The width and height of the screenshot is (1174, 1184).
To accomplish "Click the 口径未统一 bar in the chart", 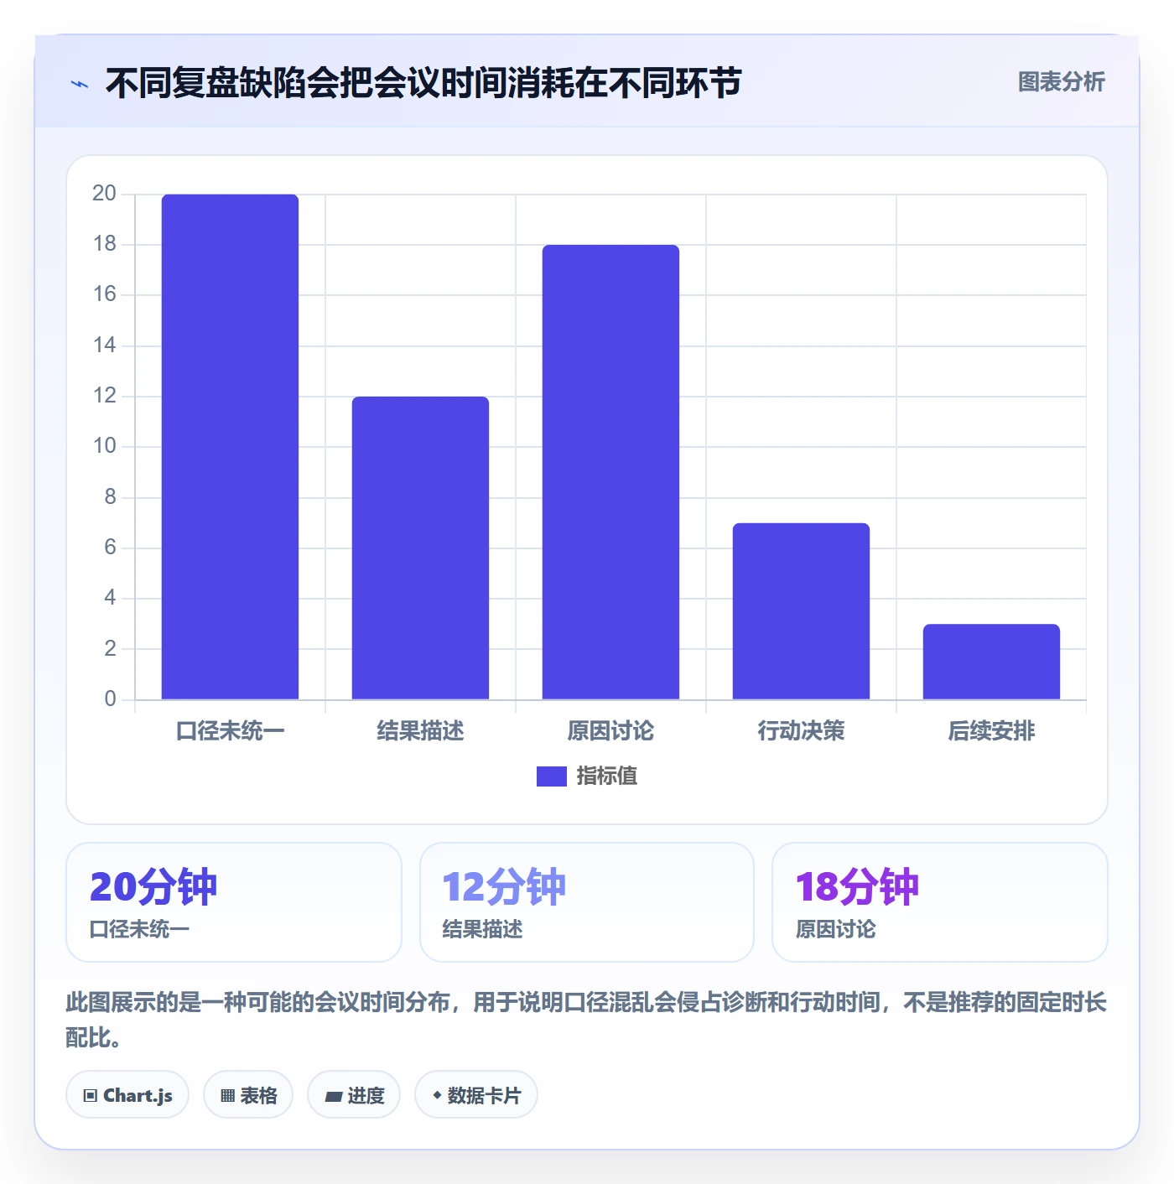I will tap(230, 447).
